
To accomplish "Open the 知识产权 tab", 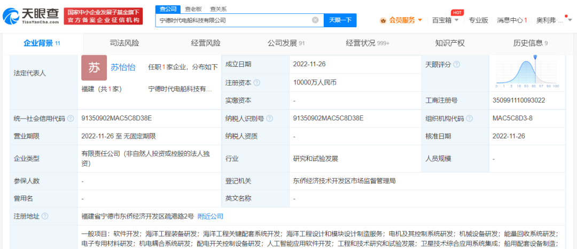I will [450, 43].
